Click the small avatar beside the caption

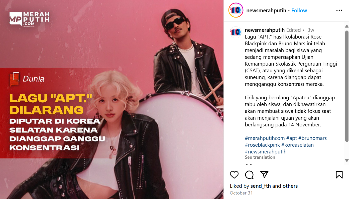coord(236,32)
